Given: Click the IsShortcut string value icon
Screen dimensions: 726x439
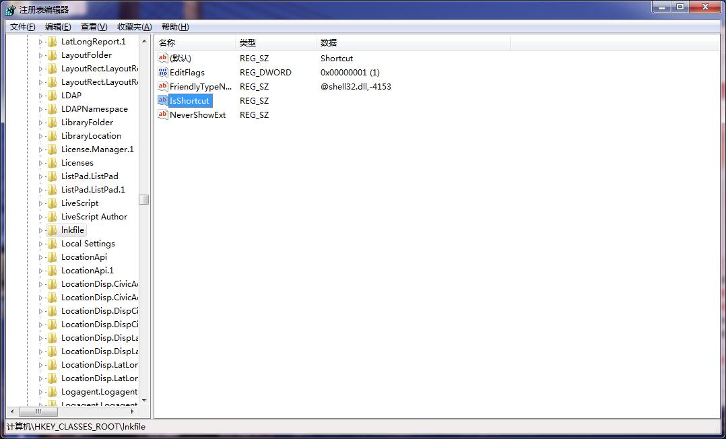Looking at the screenshot, I should click(x=162, y=100).
